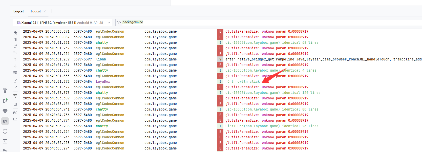422x152 pixels.
Task: Open the filter history funnel dropdown
Action: tap(119, 23)
